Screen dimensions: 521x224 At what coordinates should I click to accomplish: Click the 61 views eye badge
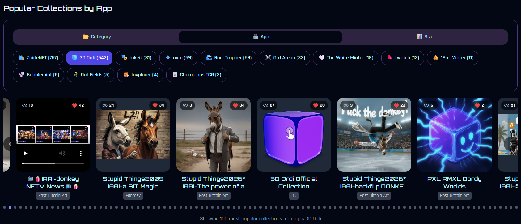[x=429, y=105]
